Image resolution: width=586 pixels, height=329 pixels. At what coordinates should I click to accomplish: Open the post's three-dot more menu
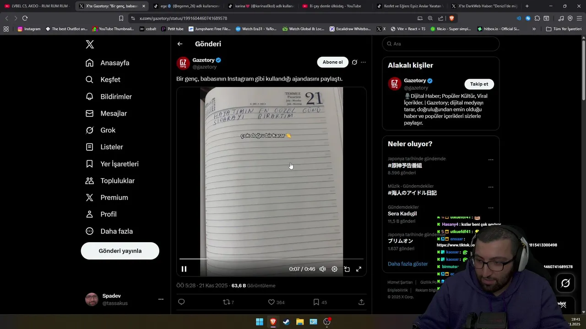pyautogui.click(x=363, y=62)
